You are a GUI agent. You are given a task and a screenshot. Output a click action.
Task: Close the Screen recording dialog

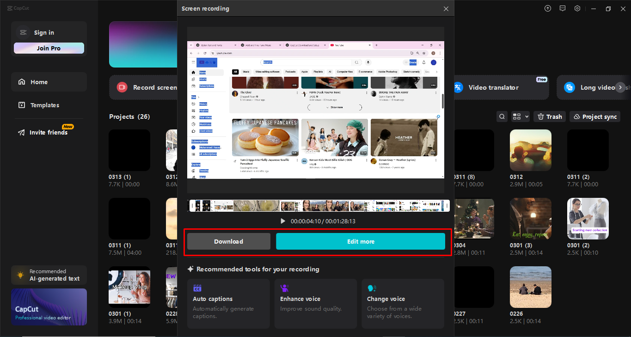446,9
